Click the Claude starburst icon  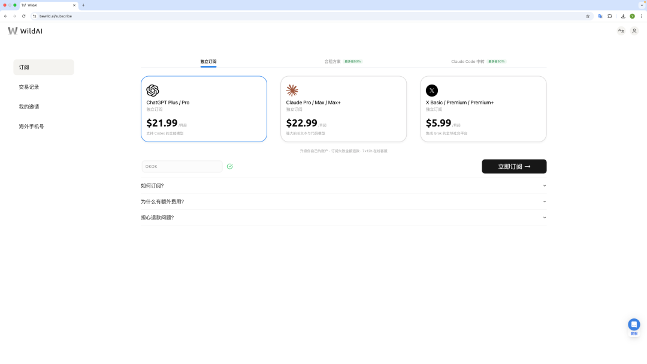point(292,91)
